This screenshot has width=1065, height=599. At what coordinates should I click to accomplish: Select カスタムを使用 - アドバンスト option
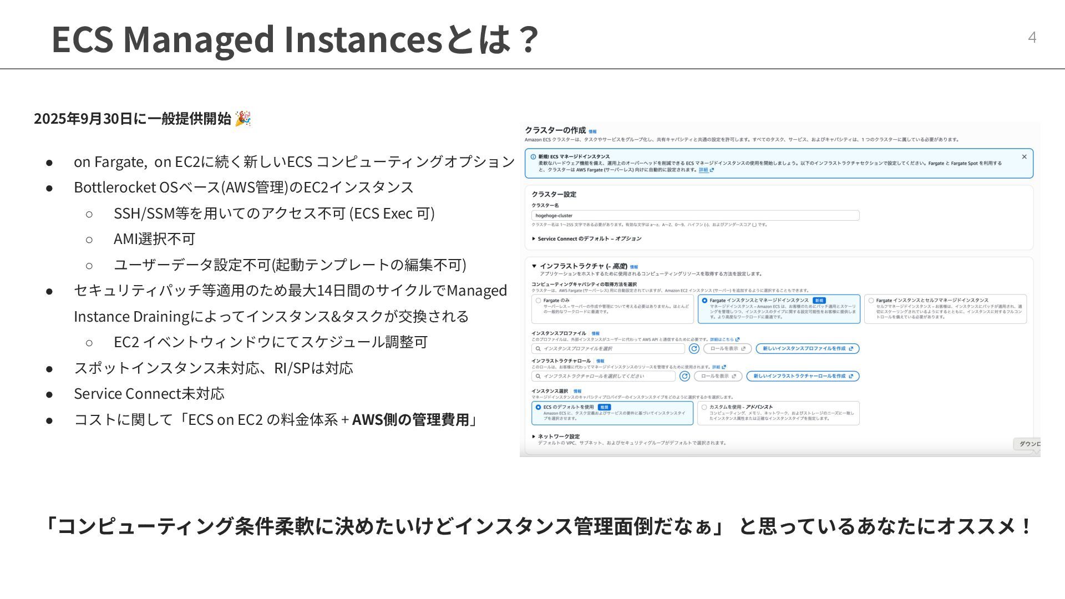(704, 407)
